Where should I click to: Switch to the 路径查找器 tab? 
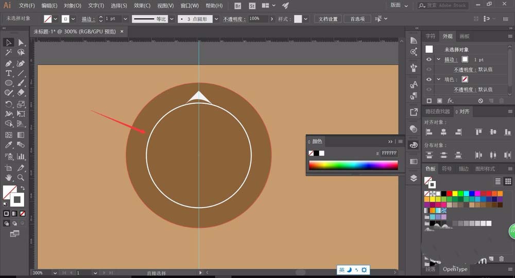point(437,112)
